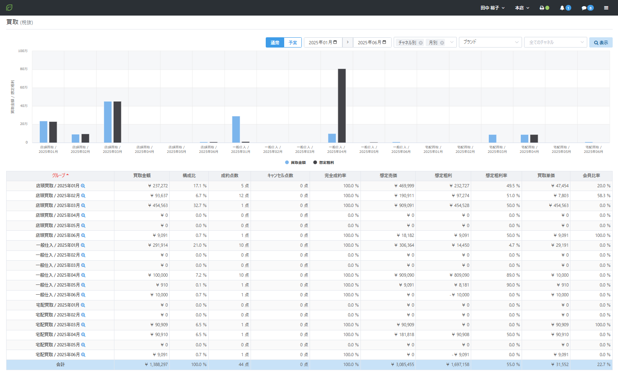Remove the 月別 grouping tag
This screenshot has width=618, height=373.
pyautogui.click(x=442, y=43)
